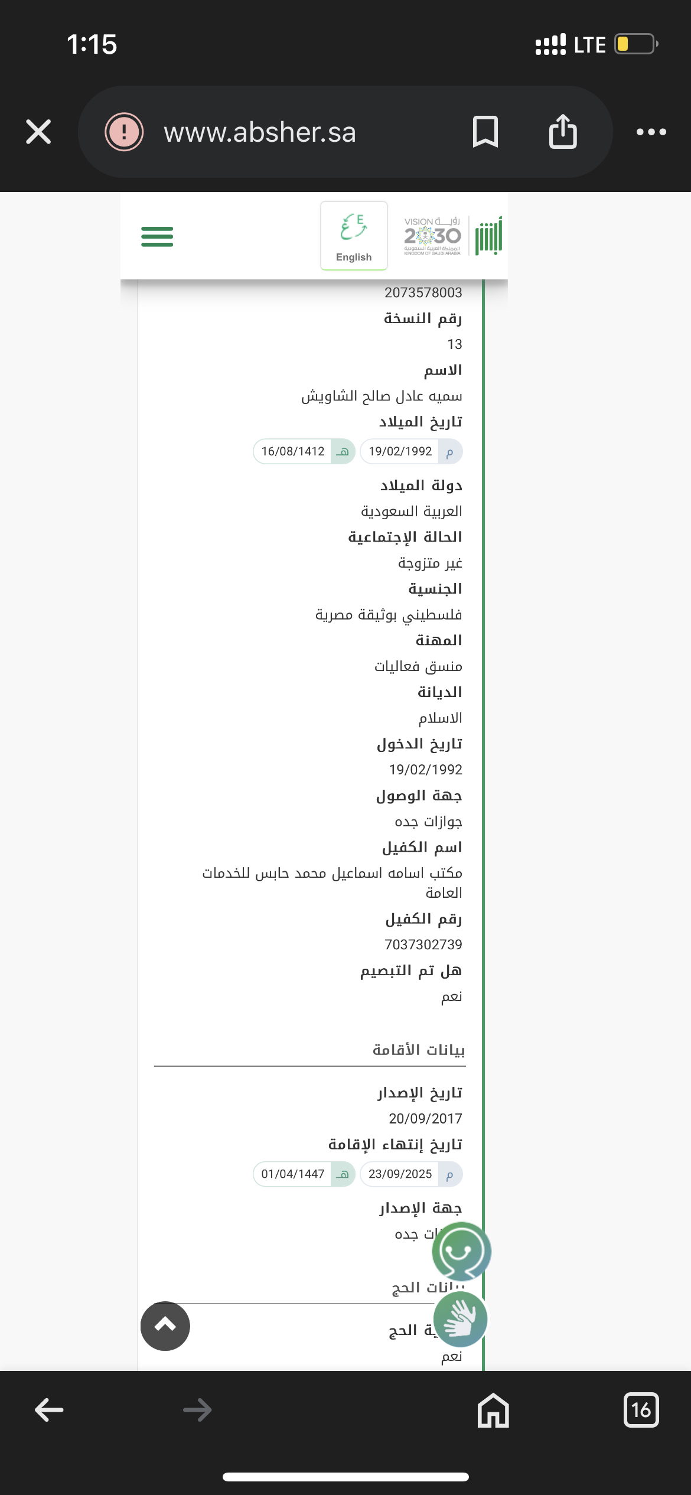Go to the browser home page
Screen dimensions: 691x1495
pos(493,1410)
